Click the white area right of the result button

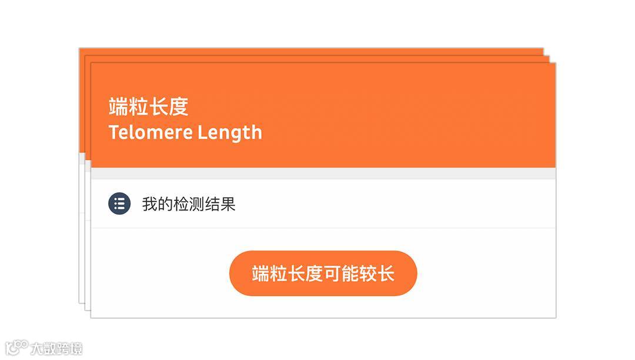coord(486,274)
